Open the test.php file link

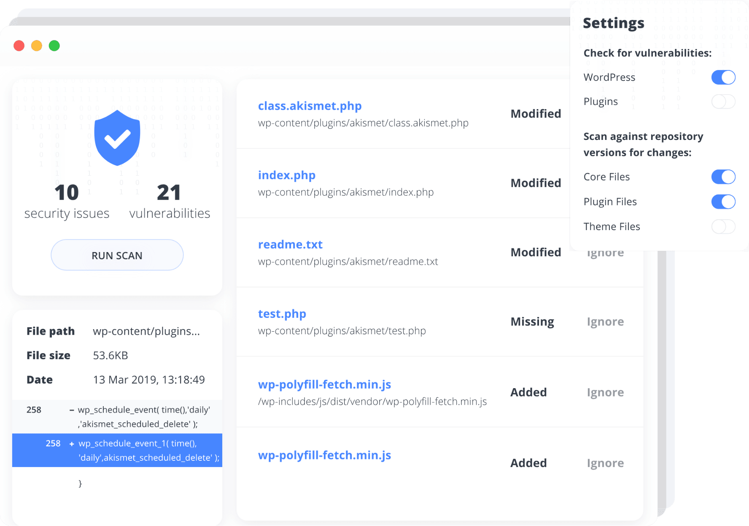click(282, 314)
